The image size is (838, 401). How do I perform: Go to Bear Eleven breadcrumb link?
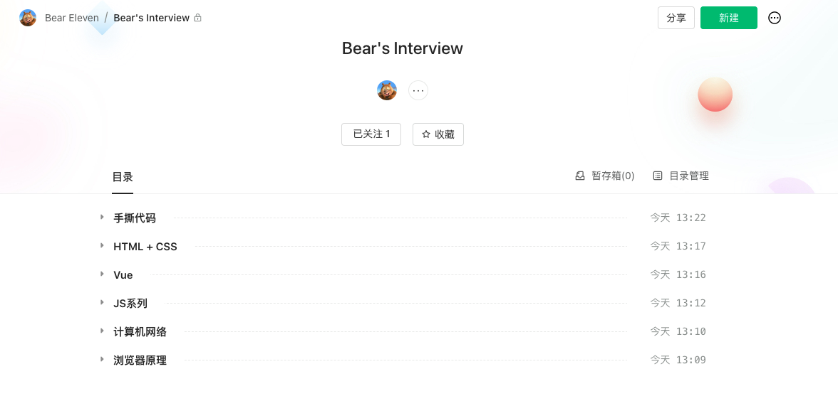(x=72, y=18)
